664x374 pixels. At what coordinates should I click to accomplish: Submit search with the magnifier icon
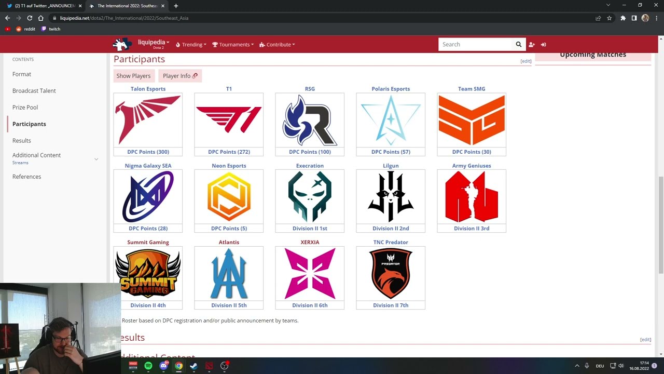(518, 44)
